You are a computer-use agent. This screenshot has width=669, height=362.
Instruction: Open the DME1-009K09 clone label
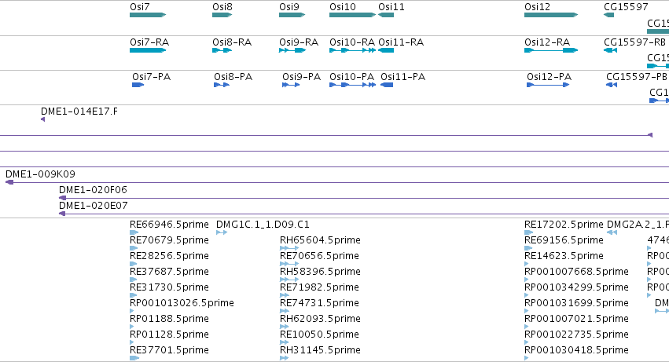coord(40,174)
